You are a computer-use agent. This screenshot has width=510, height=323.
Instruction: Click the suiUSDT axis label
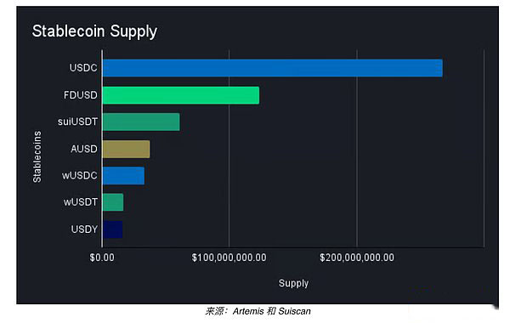pos(77,122)
